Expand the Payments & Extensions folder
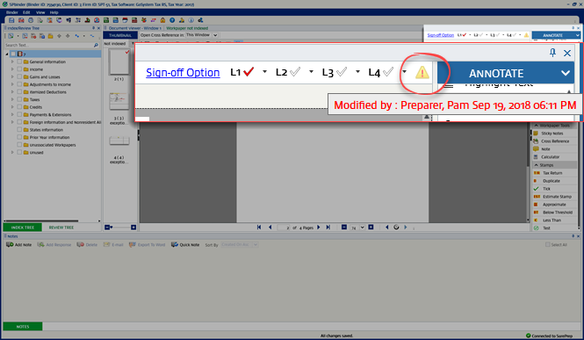 tap(12, 115)
